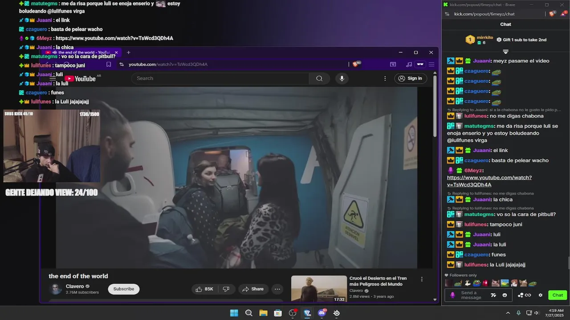
Task: Open 'Crucé el Desierto en el Tren' title link
Action: (x=378, y=281)
